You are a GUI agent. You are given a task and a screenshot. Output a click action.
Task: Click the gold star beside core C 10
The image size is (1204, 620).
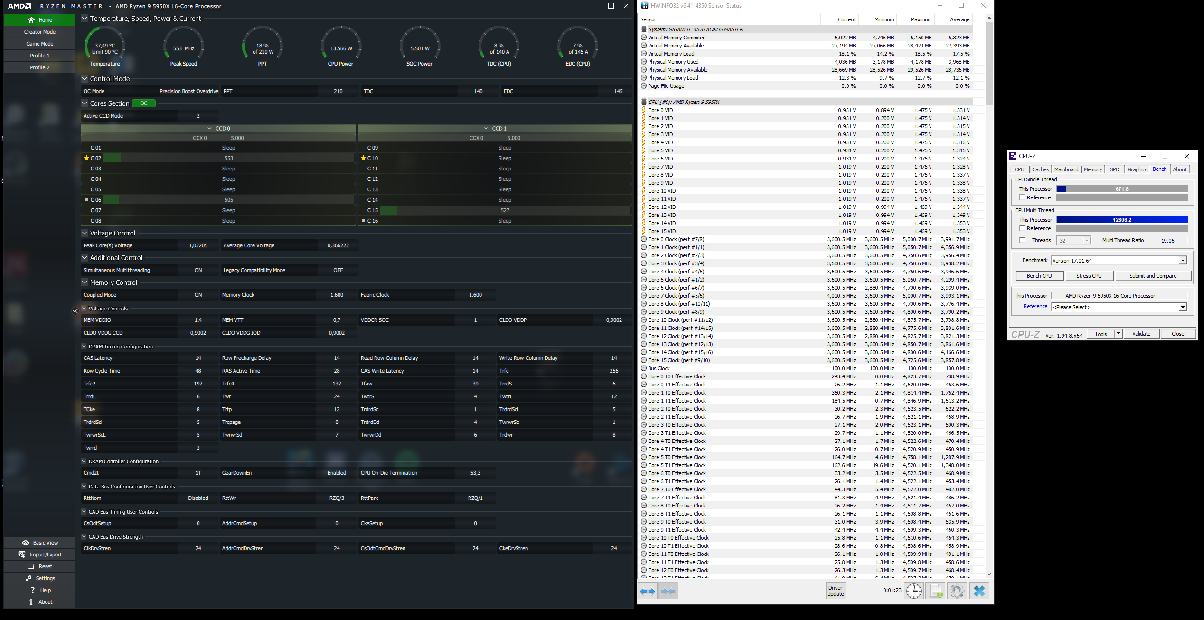(x=363, y=158)
